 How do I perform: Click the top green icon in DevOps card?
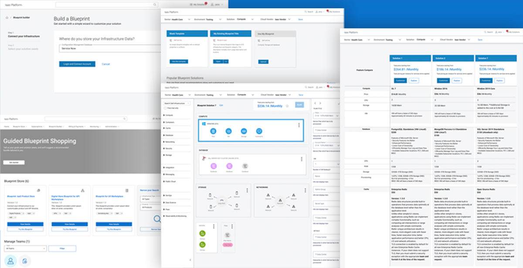(x=202, y=234)
